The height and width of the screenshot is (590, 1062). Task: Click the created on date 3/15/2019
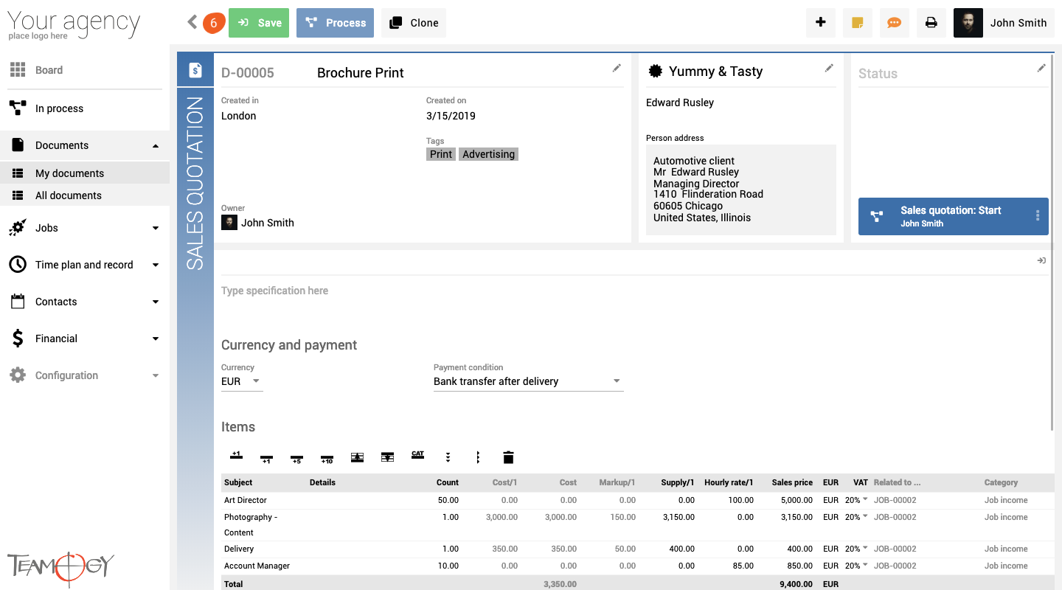(x=451, y=116)
